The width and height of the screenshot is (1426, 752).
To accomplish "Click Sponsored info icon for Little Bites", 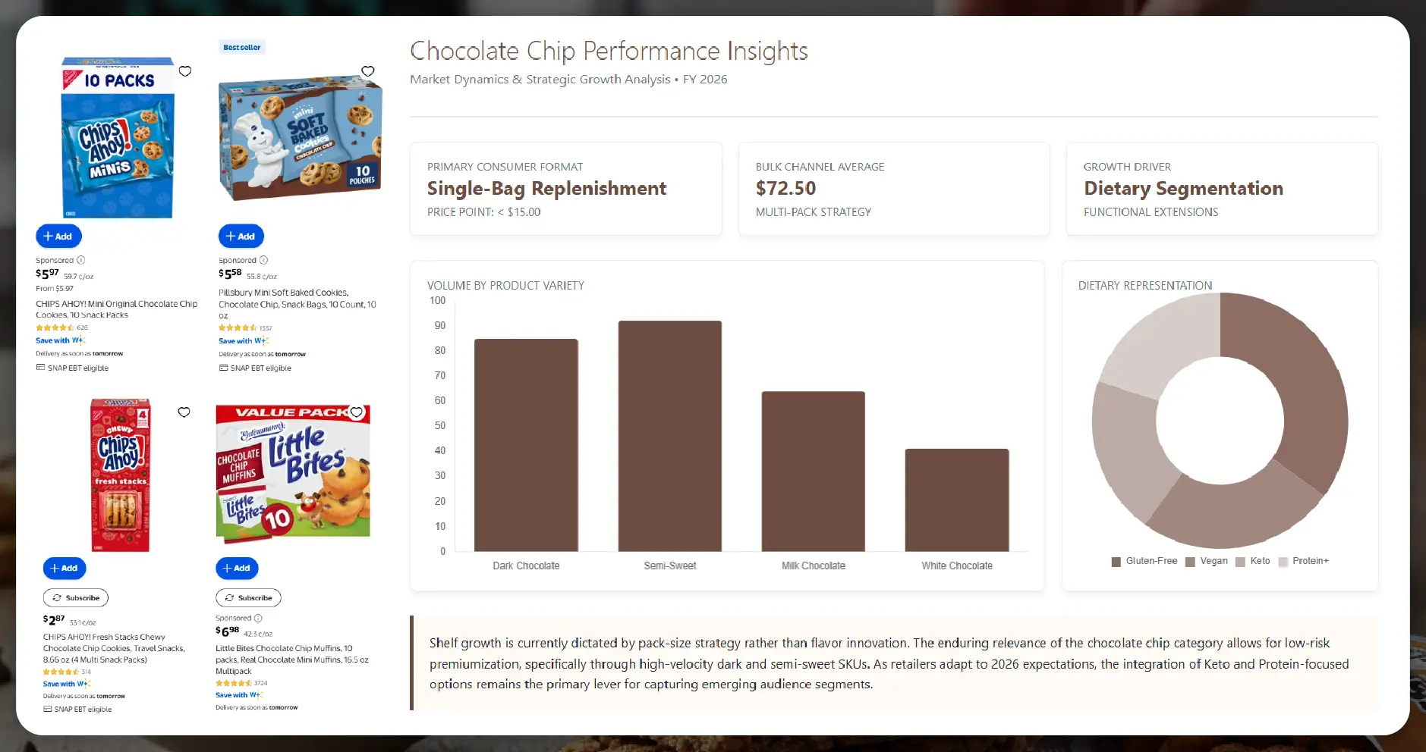I will 258,618.
